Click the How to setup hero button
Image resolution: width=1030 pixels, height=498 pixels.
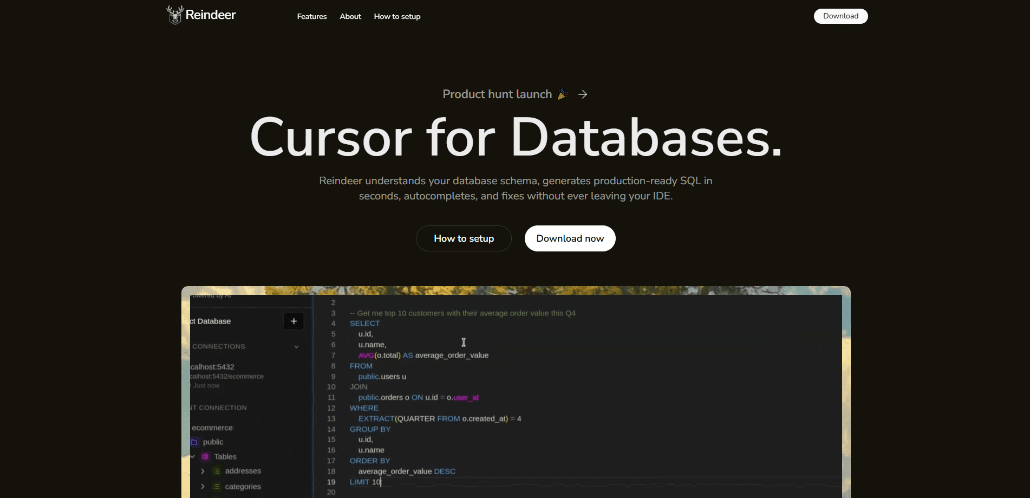coord(464,238)
